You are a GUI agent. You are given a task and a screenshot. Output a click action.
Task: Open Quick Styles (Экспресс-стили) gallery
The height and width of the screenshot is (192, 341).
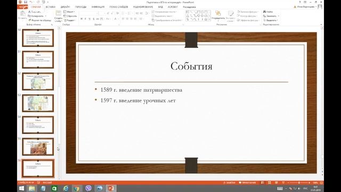pos(230,16)
